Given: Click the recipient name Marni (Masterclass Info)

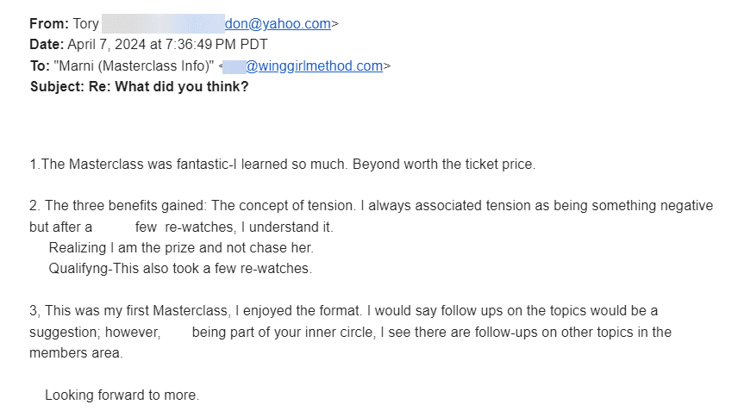Looking at the screenshot, I should click(x=134, y=65).
